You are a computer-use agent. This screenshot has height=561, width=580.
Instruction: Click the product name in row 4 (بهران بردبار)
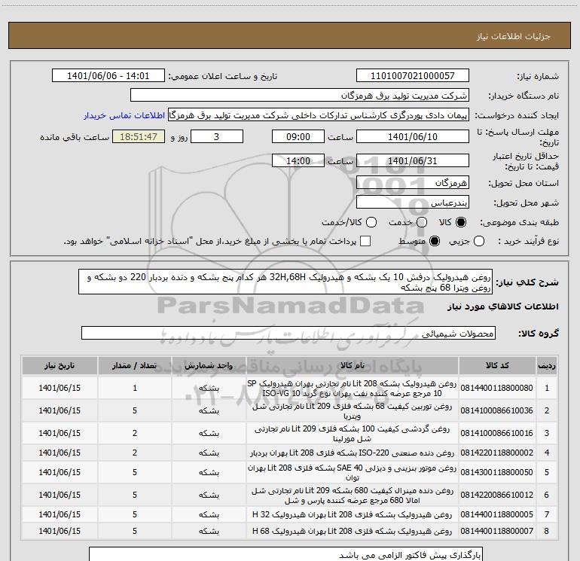(353, 453)
